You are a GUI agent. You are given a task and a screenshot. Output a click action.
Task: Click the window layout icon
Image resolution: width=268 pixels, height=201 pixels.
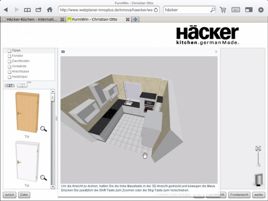pos(249,10)
